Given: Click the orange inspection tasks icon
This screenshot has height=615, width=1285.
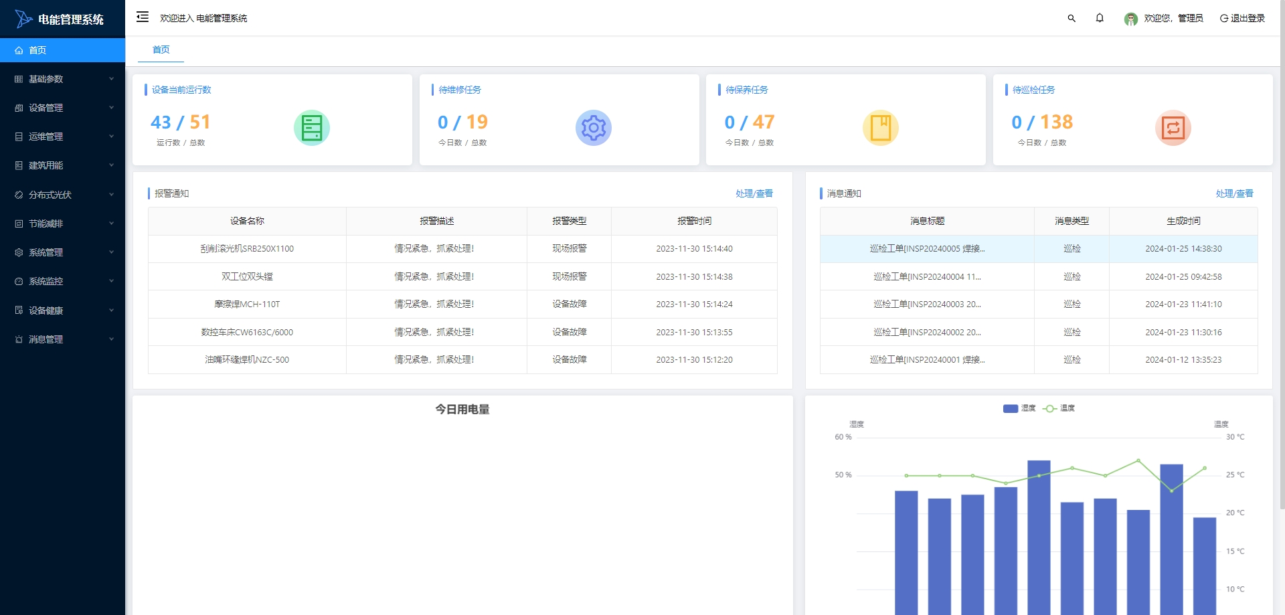Looking at the screenshot, I should tap(1173, 128).
